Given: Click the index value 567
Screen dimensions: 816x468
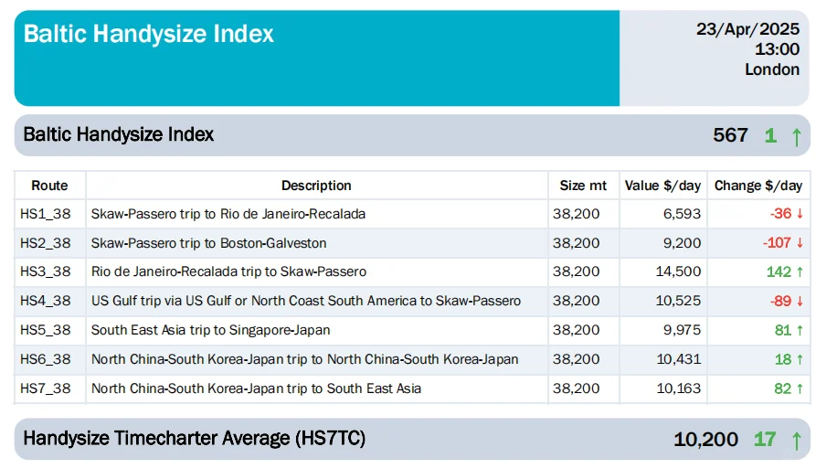Looking at the screenshot, I should pyautogui.click(x=730, y=135).
